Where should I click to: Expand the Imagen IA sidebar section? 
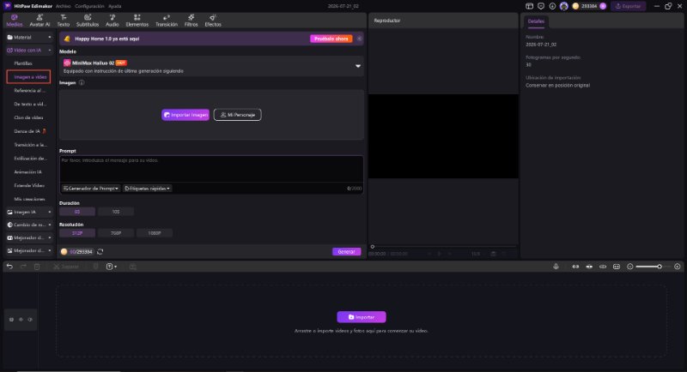(x=29, y=212)
